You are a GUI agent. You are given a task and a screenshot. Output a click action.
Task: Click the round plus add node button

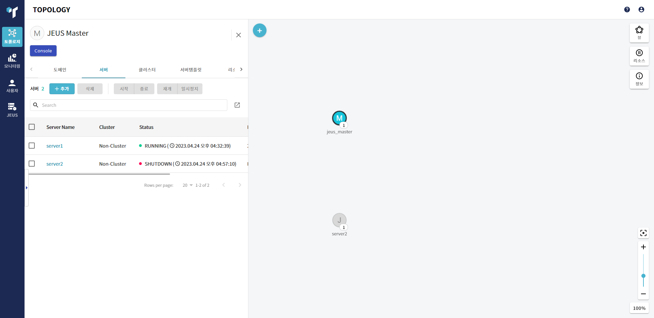(260, 31)
